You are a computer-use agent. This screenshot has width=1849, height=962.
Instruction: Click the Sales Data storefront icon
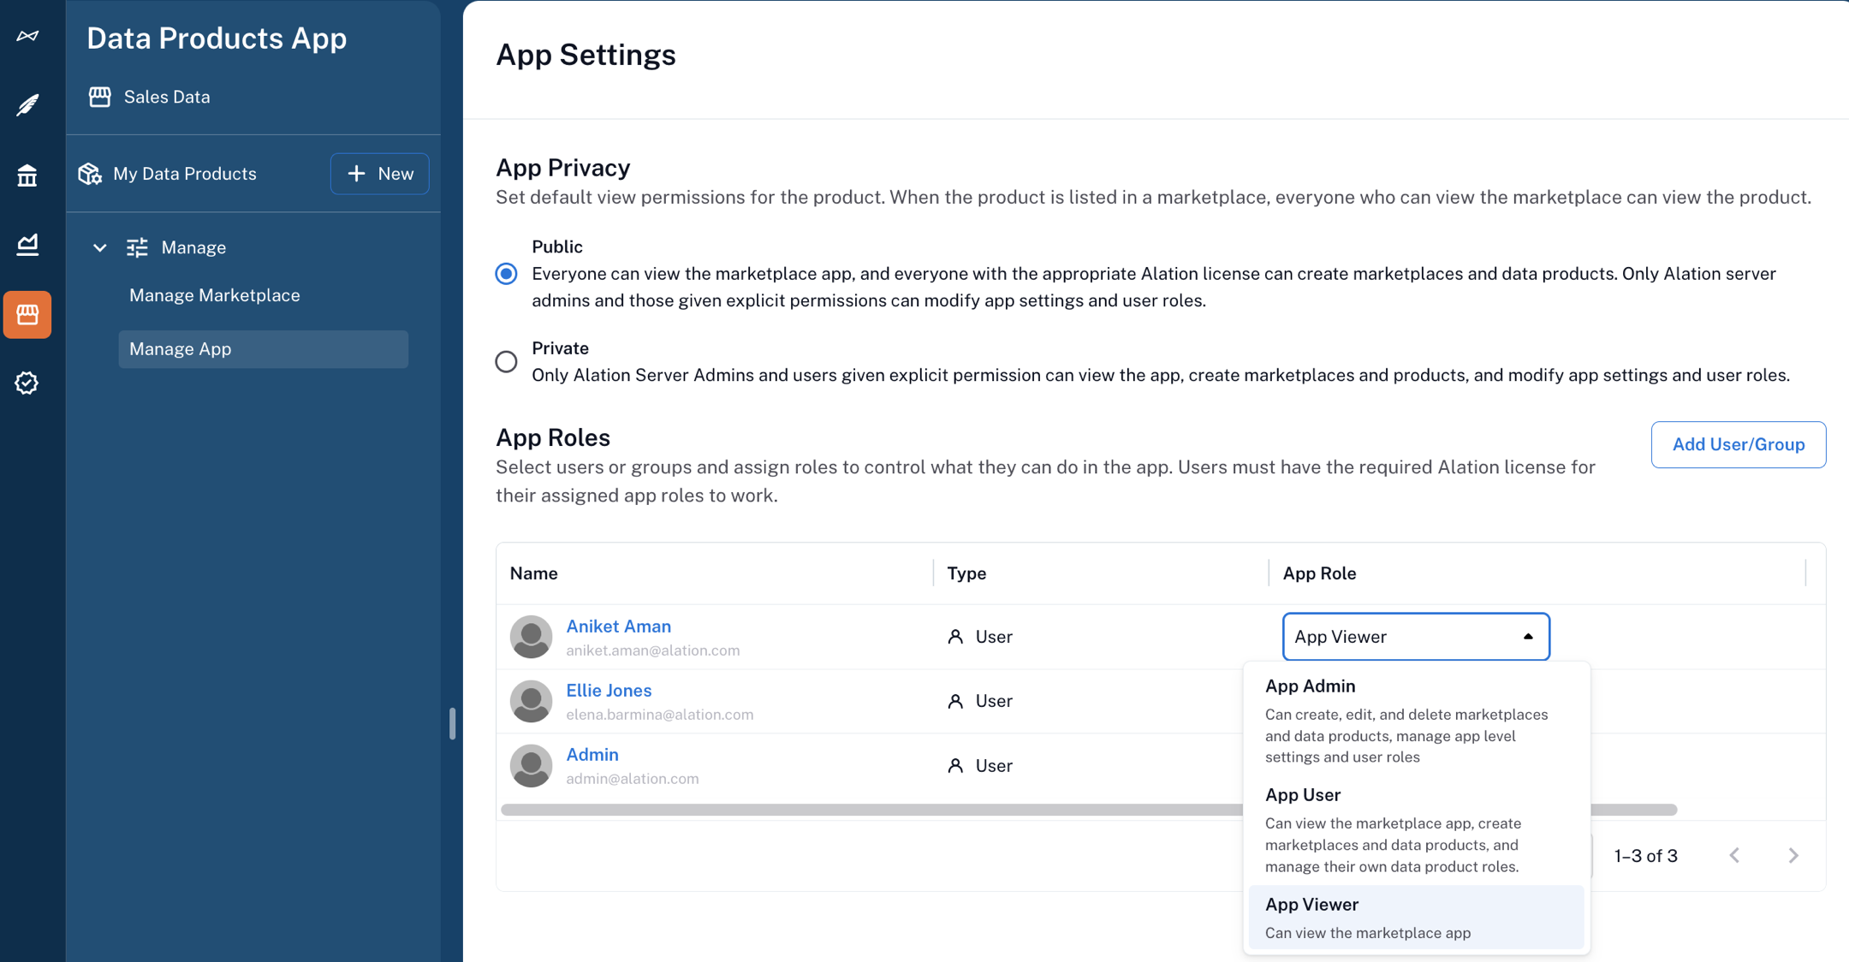point(100,97)
